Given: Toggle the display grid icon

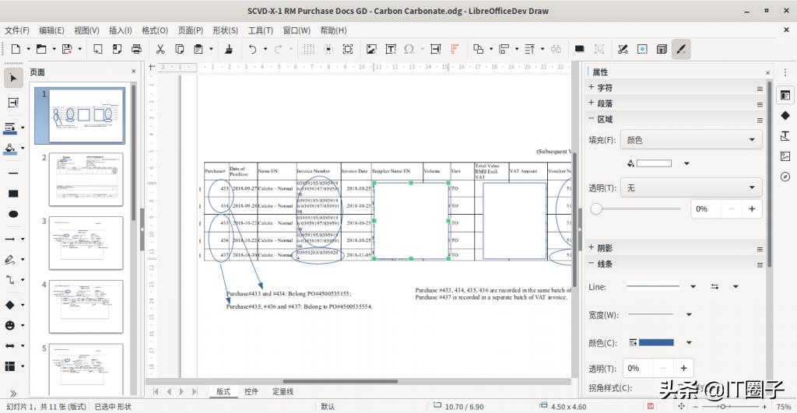Looking at the screenshot, I should point(308,49).
